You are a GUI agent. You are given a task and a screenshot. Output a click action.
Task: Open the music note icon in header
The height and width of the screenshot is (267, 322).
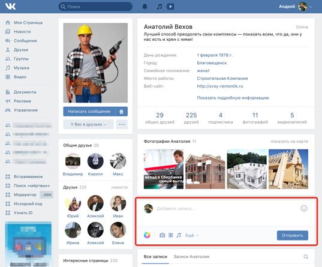(160, 7)
